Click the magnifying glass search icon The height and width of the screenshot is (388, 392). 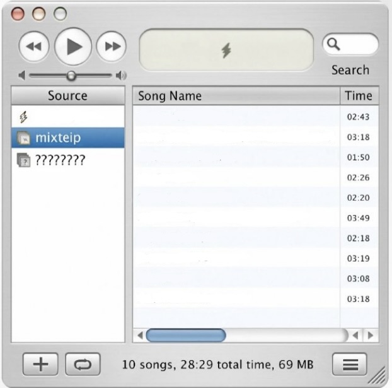(333, 44)
